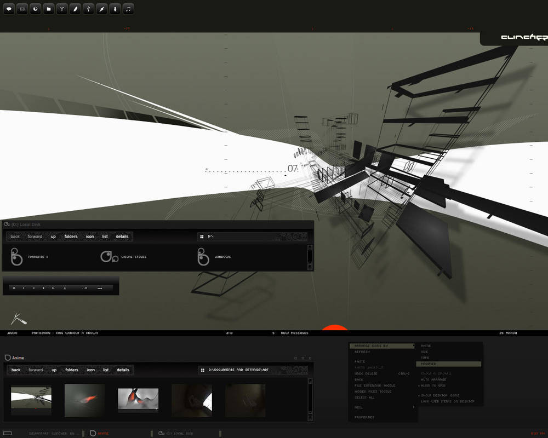Click Anime window vertical scrollbar
Viewport: 548px width, 438px height.
click(x=310, y=400)
